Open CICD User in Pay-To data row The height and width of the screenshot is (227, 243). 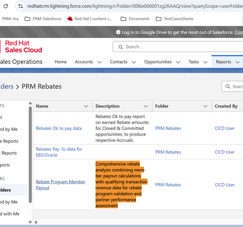[x=225, y=152]
